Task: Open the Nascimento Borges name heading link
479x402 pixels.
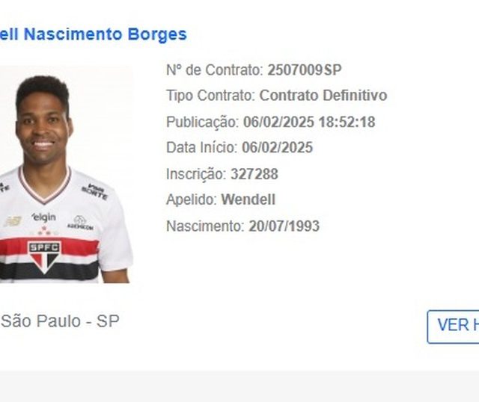Action: click(93, 34)
